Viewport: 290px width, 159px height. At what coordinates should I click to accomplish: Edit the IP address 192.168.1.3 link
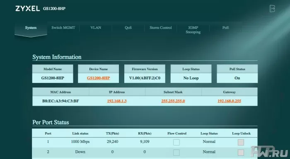117,101
